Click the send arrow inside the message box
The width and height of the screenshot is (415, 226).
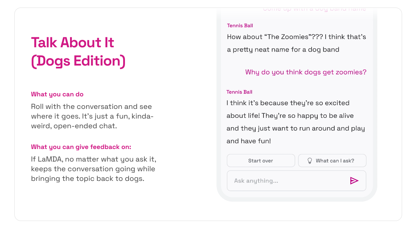355,181
